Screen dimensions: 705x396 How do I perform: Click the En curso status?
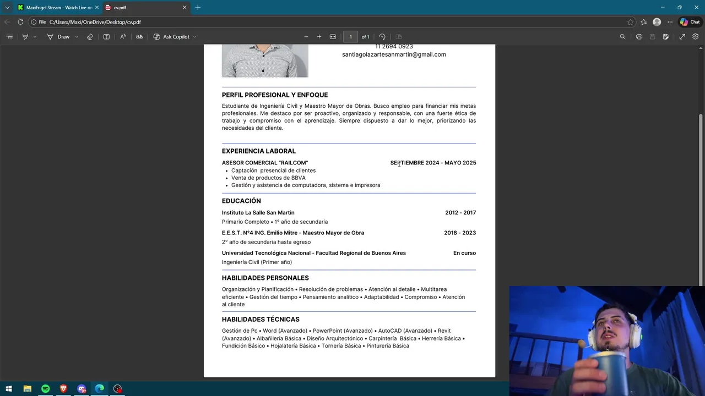click(464, 253)
